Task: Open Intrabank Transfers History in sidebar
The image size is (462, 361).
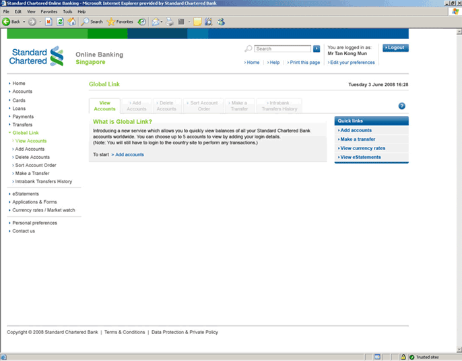Action: click(42, 182)
